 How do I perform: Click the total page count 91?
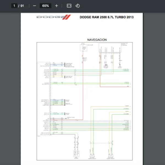click(x=22, y=6)
